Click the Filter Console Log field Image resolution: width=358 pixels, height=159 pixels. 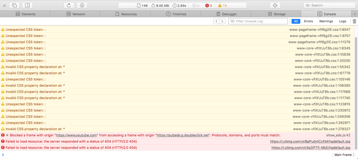[x=258, y=21]
